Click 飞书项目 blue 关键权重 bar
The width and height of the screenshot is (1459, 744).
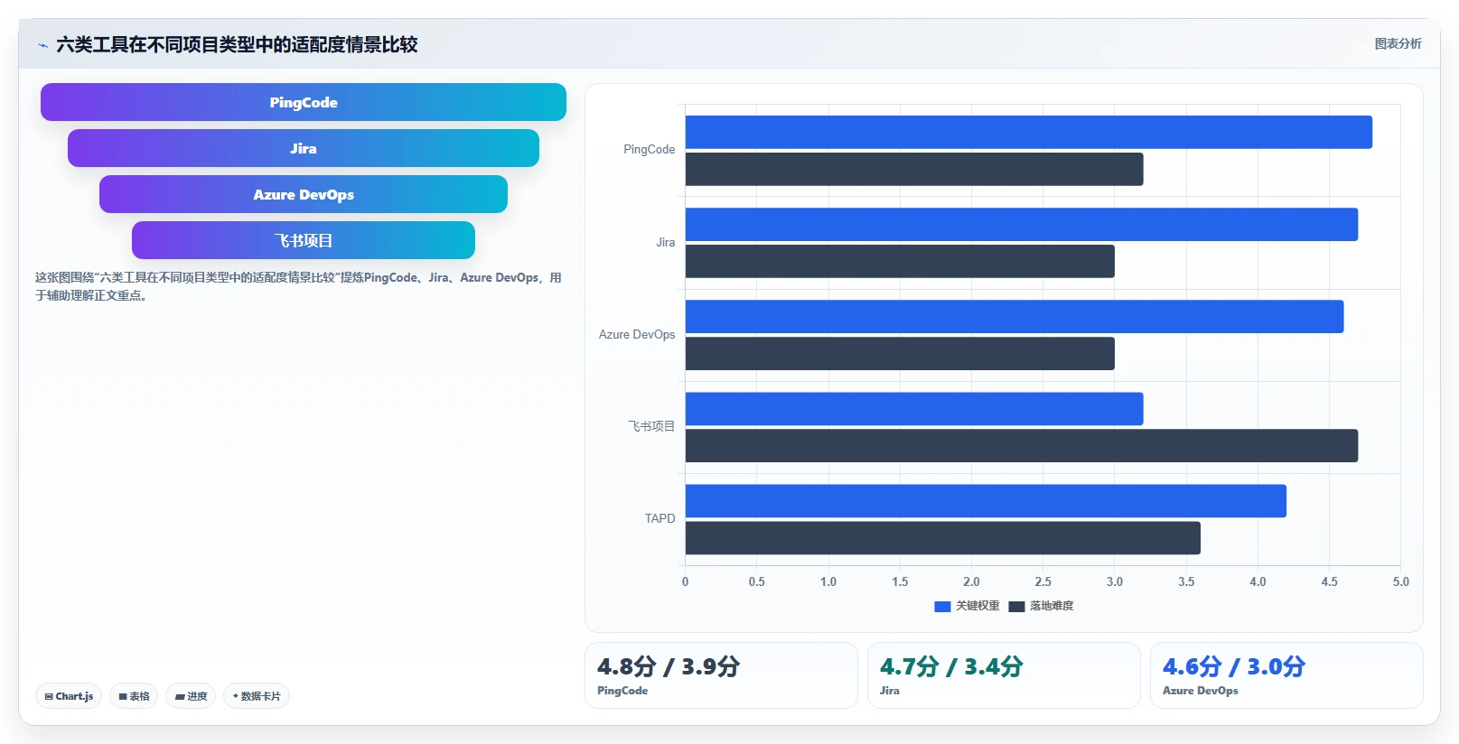914,409
